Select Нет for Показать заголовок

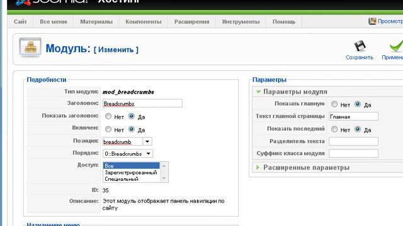coord(108,116)
